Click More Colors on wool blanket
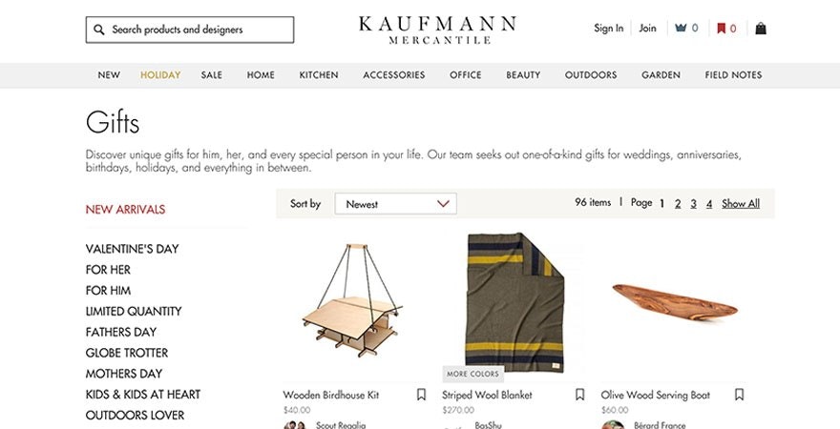The height and width of the screenshot is (429, 840). (472, 374)
